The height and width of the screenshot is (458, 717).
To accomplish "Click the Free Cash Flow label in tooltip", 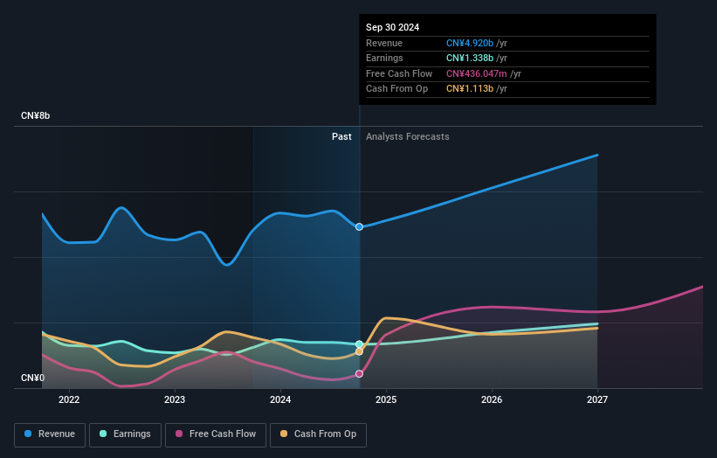I will click(x=399, y=73).
